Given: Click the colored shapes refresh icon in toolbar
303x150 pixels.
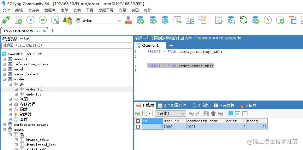Looking at the screenshot, I should [68, 20].
